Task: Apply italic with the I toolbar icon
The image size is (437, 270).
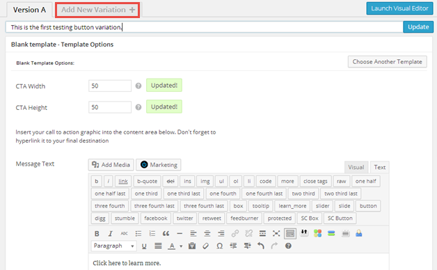Action: [x=111, y=234]
